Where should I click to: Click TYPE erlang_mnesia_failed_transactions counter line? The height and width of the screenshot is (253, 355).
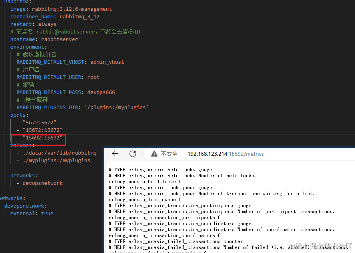(x=176, y=241)
